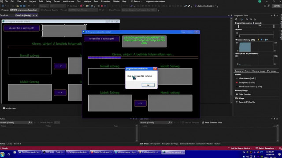The image size is (282, 158).
Task: Collapse the Events section in Diagnostic Tools
Action: pos(235,29)
